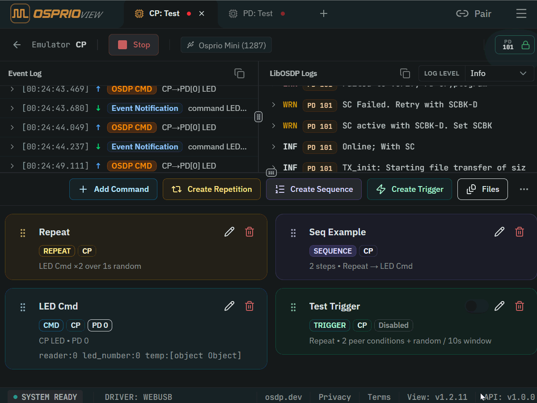Click the DRIVER: WEBUSB status text
This screenshot has width=537, height=403.
pyautogui.click(x=138, y=397)
